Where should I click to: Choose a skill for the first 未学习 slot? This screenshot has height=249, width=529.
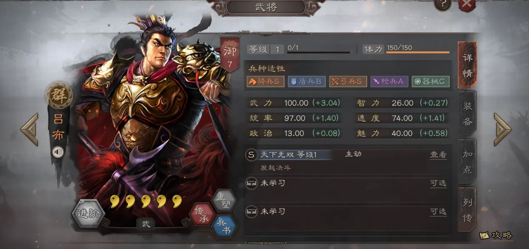438,183
